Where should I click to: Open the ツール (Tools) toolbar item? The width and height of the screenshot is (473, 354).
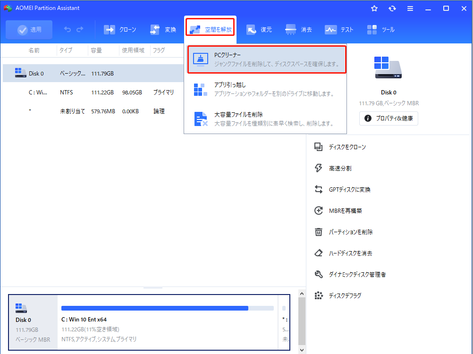(x=380, y=30)
